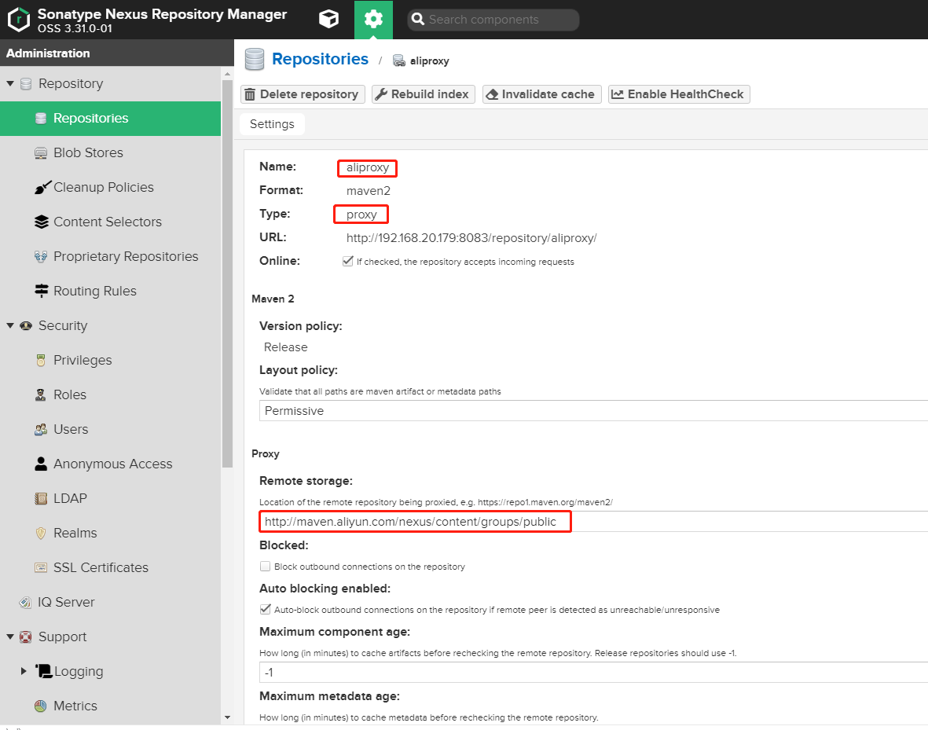
Task: Open the Settings tab
Action: (x=272, y=124)
